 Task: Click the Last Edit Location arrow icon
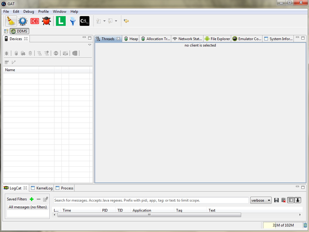(126, 21)
